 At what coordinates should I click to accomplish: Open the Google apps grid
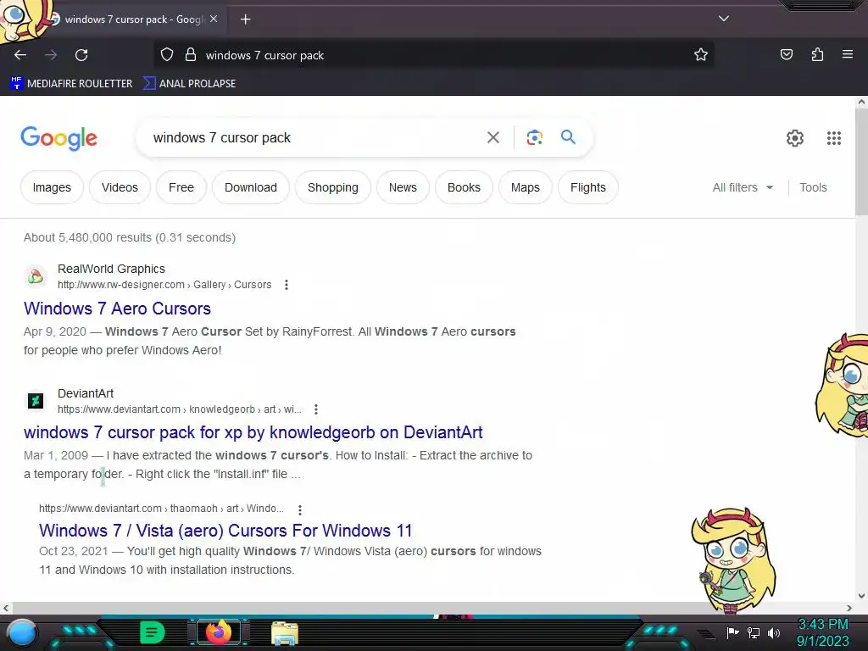pyautogui.click(x=834, y=138)
